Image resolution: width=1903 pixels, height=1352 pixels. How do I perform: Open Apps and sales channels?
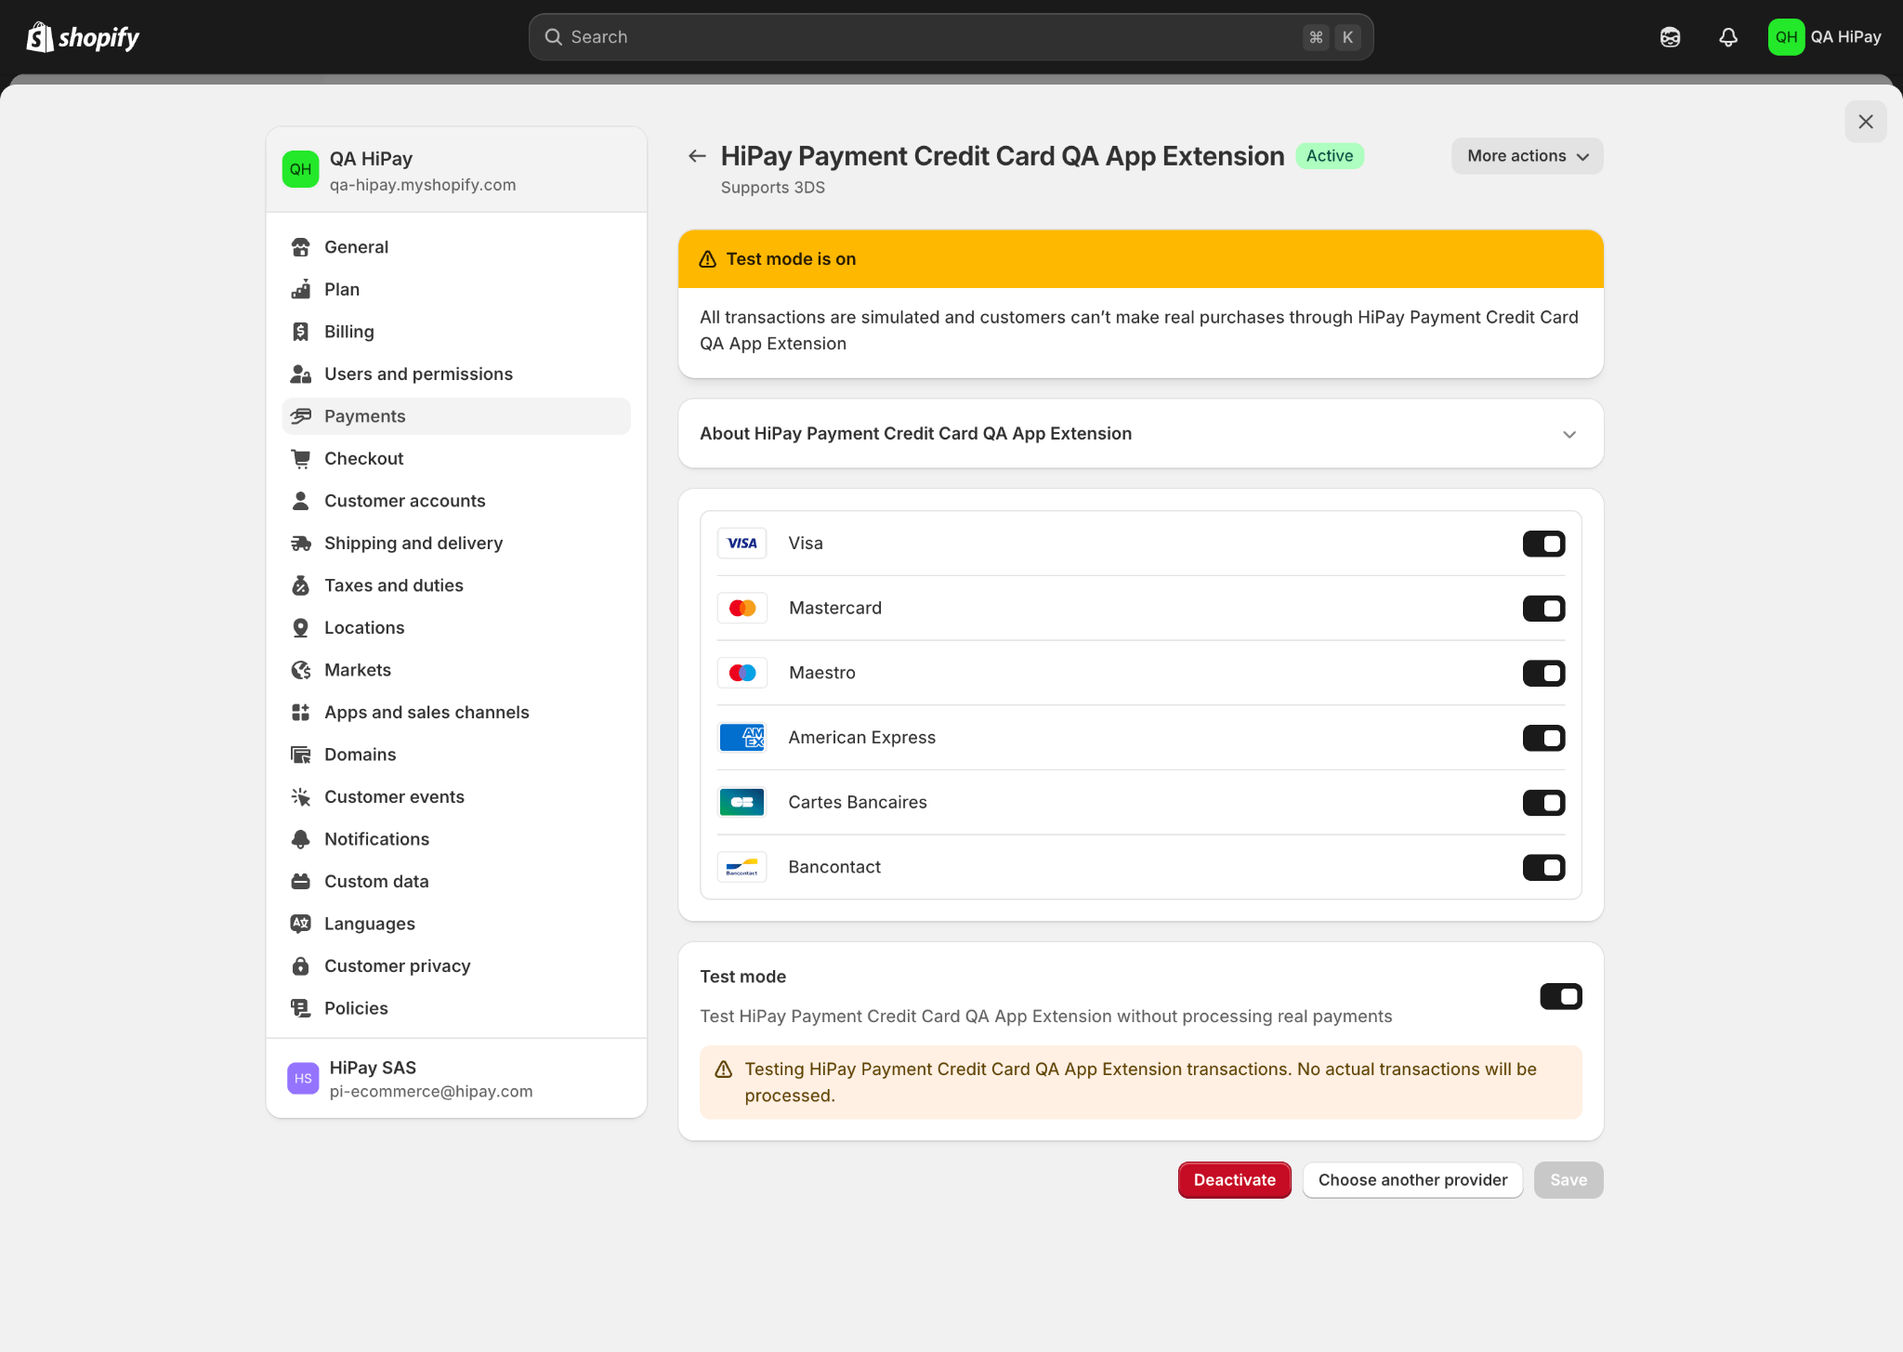(x=456, y=713)
